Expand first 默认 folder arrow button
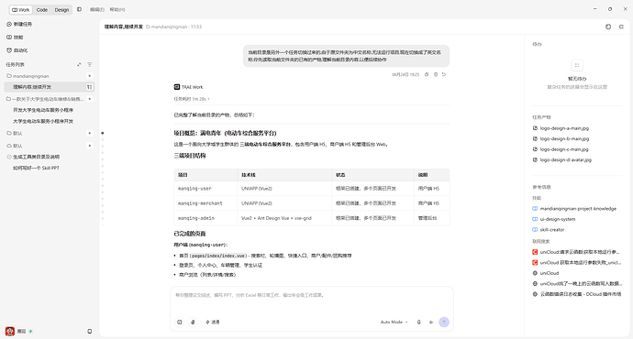The image size is (633, 339). click(90, 133)
